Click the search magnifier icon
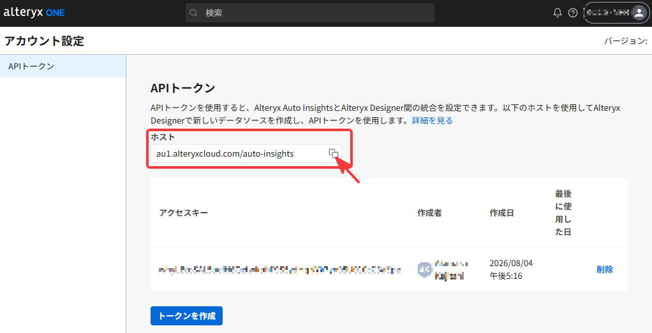 pos(193,13)
